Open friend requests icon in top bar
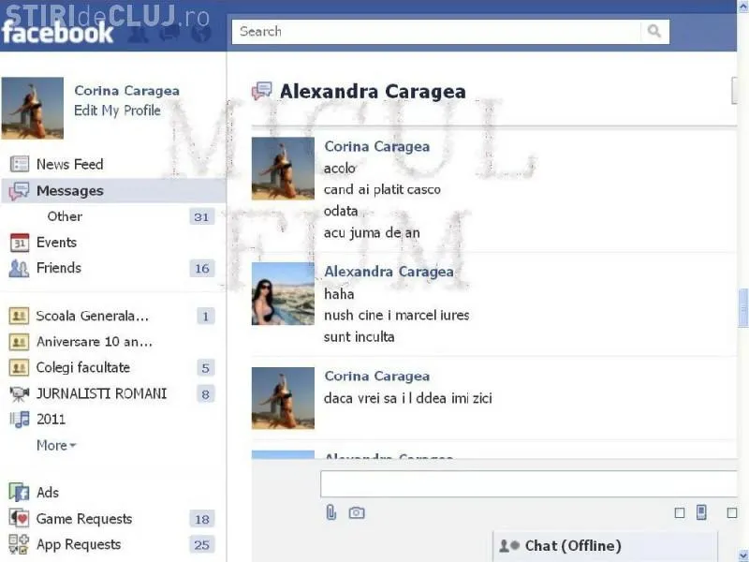Viewport: 749px width, 562px height. (x=139, y=34)
